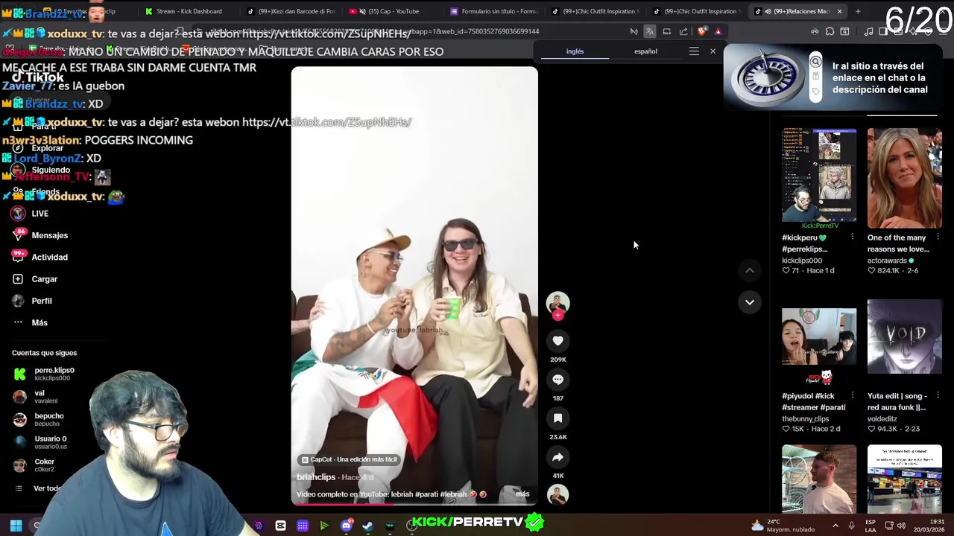Open three-dot menu on Jennifer Aniston video card
Screen dimensions: 954x536
pyautogui.click(x=938, y=237)
